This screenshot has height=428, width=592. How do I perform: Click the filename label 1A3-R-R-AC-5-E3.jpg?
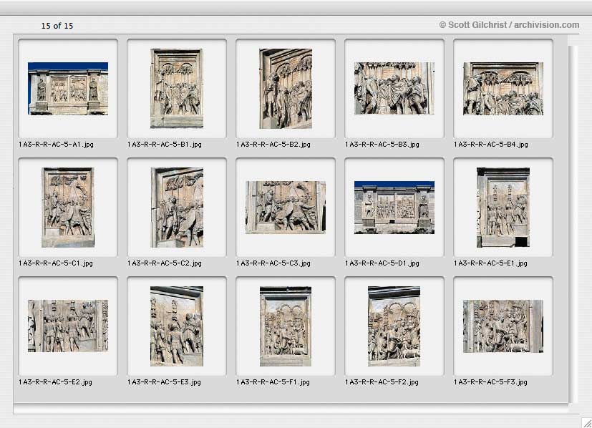coord(164,382)
